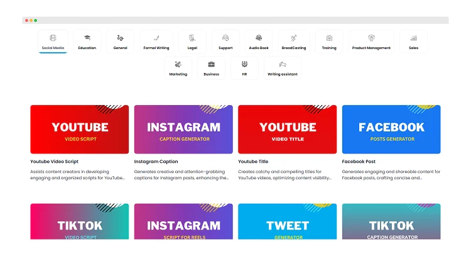
Task: Click the red close window dot
Action: [x=27, y=21]
